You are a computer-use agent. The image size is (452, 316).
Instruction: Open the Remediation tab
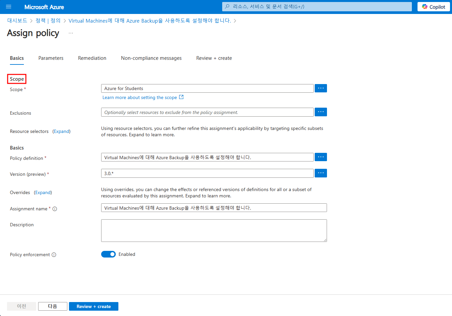[92, 58]
